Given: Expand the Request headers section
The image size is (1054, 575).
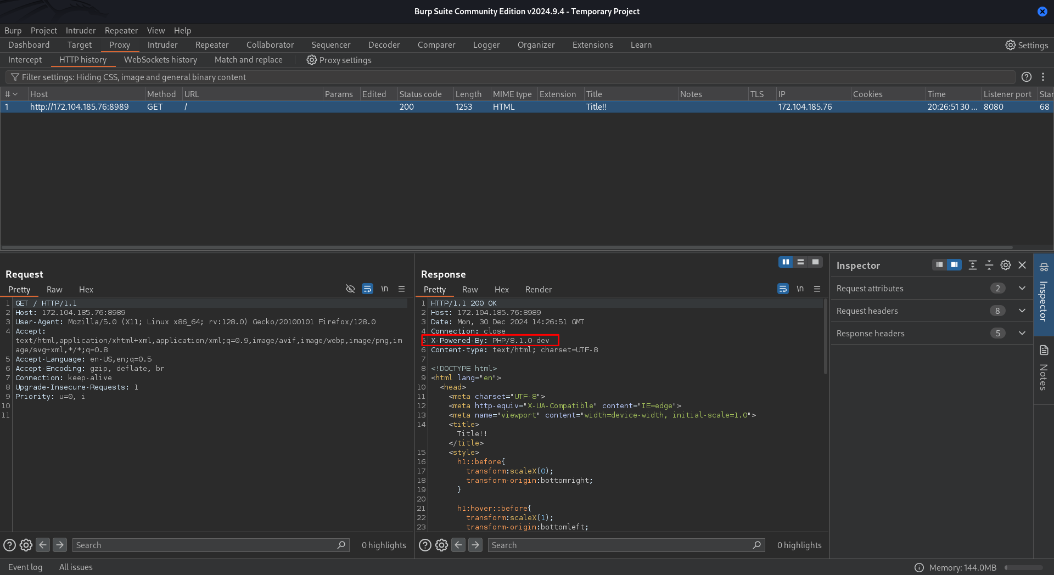Looking at the screenshot, I should 1022,311.
